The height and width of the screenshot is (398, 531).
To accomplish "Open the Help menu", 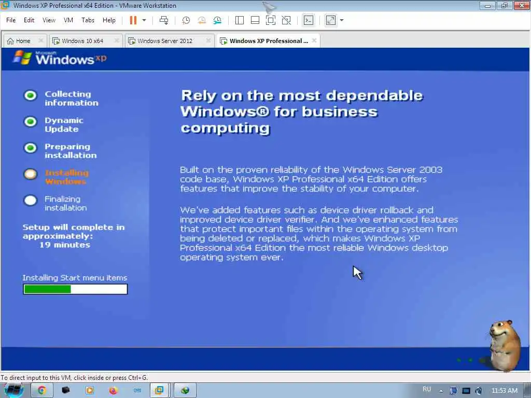I will pos(109,20).
